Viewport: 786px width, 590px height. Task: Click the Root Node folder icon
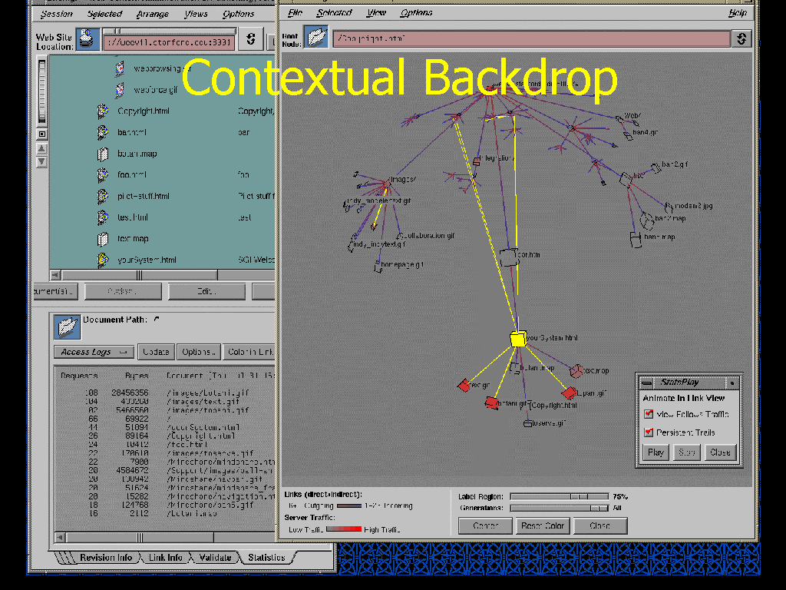(315, 38)
